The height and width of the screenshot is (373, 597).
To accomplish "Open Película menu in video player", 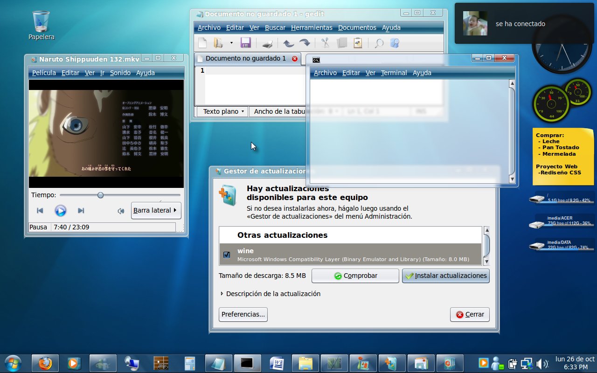I will point(44,73).
